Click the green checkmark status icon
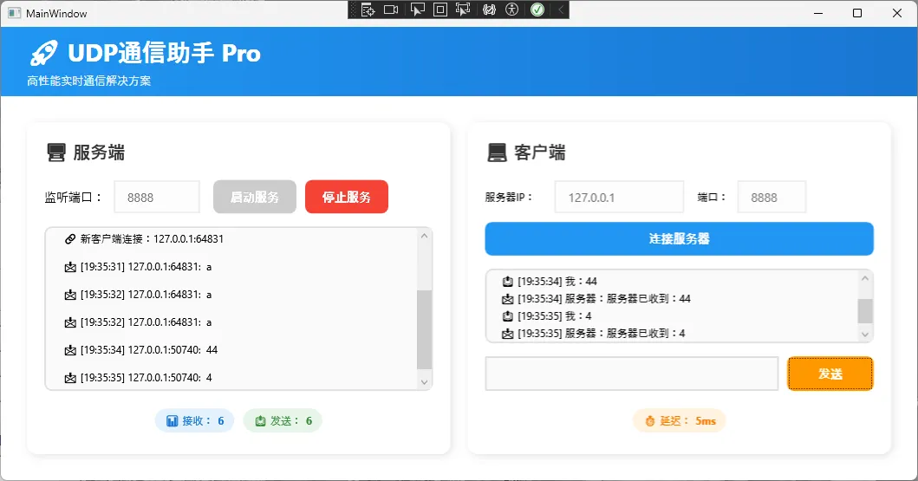The height and width of the screenshot is (481, 918). (x=537, y=10)
